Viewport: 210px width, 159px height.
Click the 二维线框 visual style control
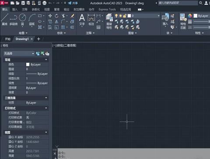pos(70,45)
